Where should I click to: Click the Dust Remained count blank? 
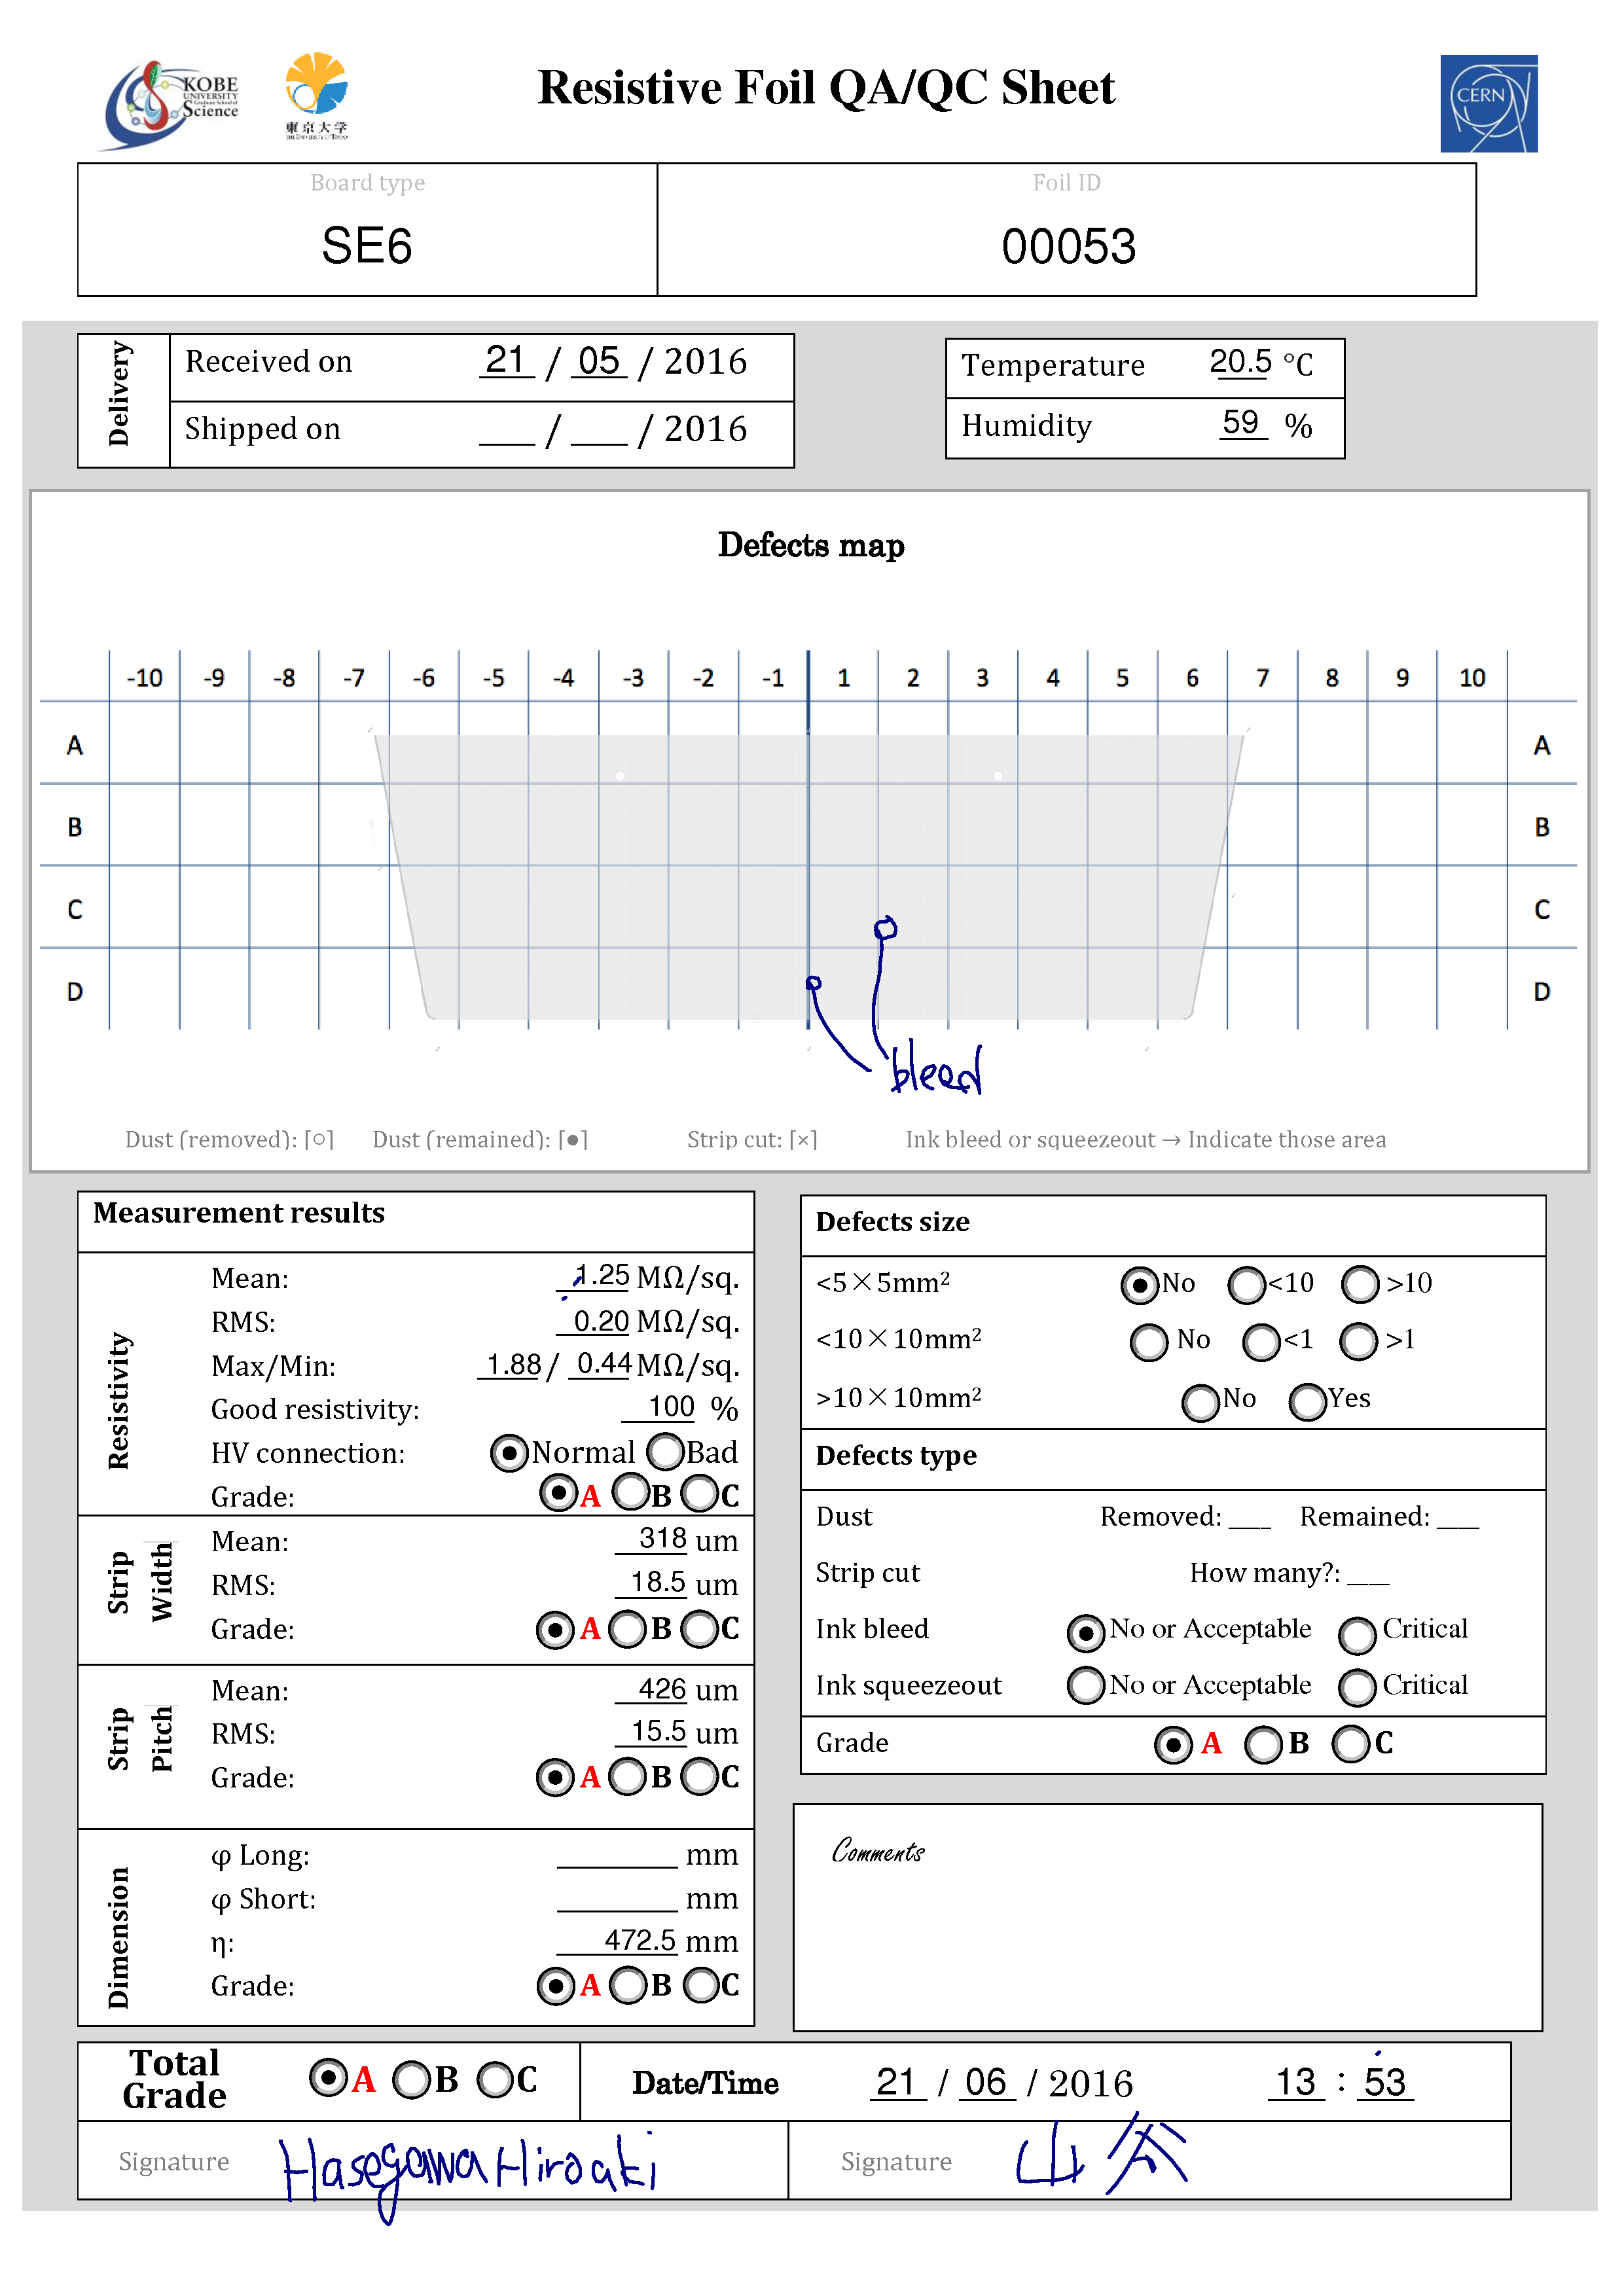coord(1458,1518)
